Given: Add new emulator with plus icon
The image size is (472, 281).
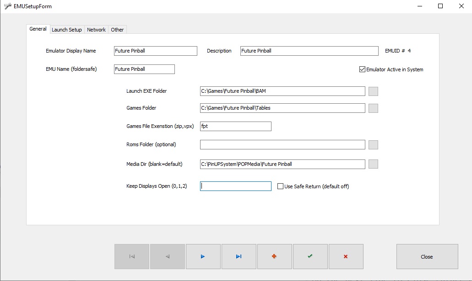Looking at the screenshot, I should point(274,256).
